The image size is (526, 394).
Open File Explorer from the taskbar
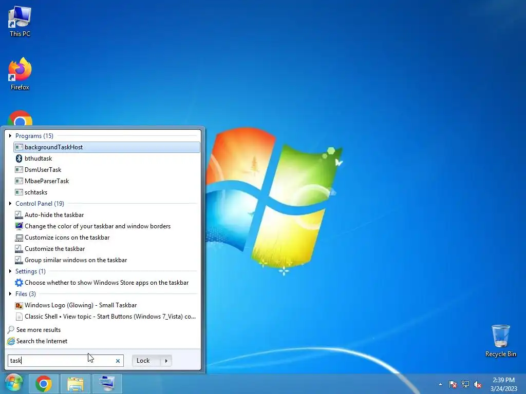[76, 384]
